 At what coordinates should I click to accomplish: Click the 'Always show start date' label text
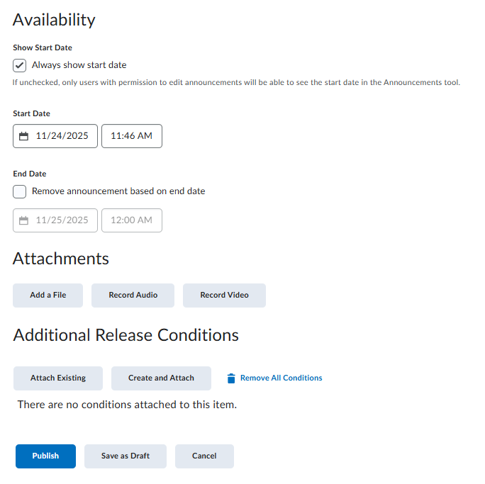tap(79, 65)
